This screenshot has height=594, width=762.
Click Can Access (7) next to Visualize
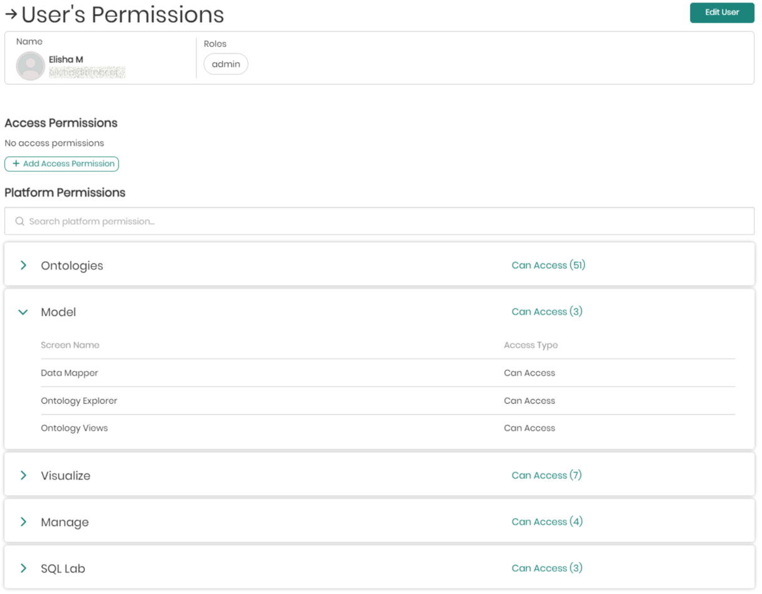547,475
